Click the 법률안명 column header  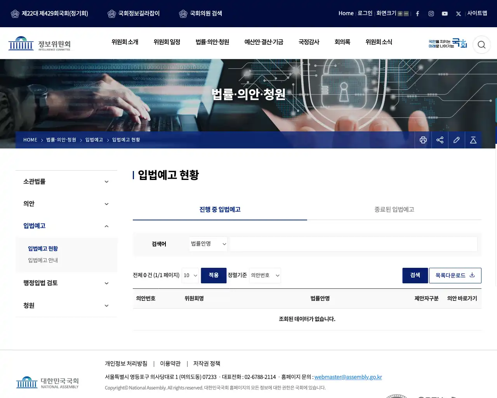[320, 298]
